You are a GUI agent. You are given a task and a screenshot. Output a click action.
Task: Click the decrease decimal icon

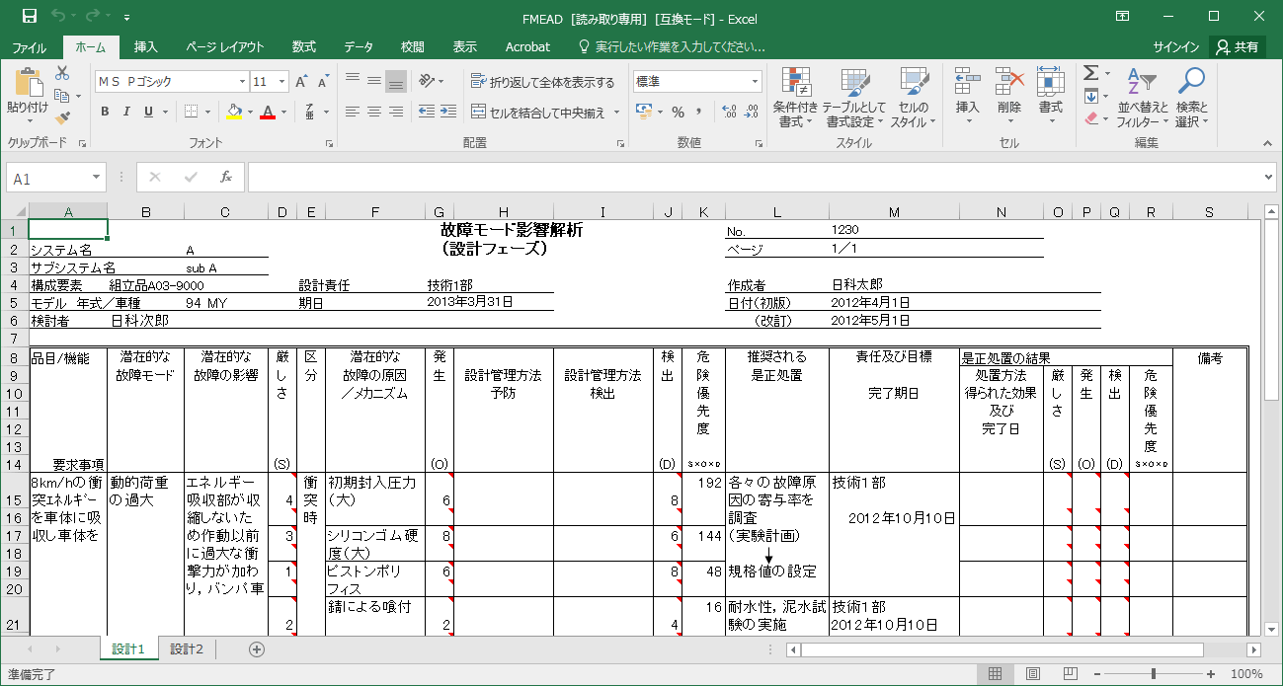tap(750, 113)
